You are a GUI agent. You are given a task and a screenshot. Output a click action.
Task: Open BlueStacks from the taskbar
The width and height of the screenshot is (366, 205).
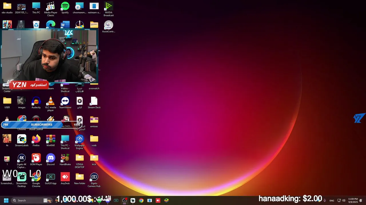166,200
